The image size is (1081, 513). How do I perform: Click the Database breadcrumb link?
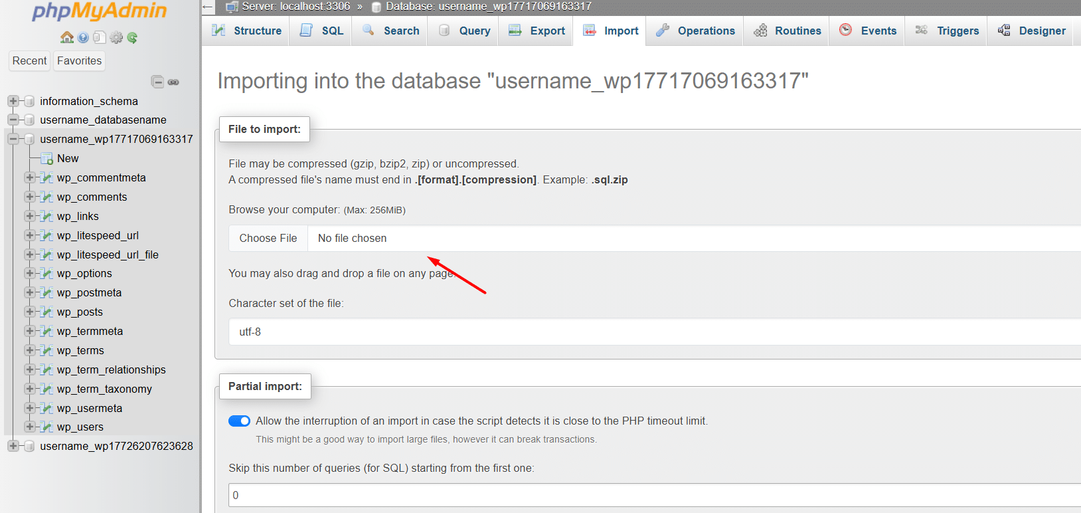tap(488, 7)
